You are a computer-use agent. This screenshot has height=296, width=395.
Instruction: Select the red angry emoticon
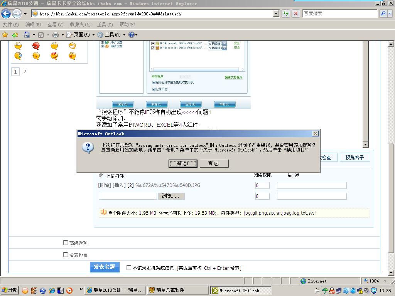36,46
